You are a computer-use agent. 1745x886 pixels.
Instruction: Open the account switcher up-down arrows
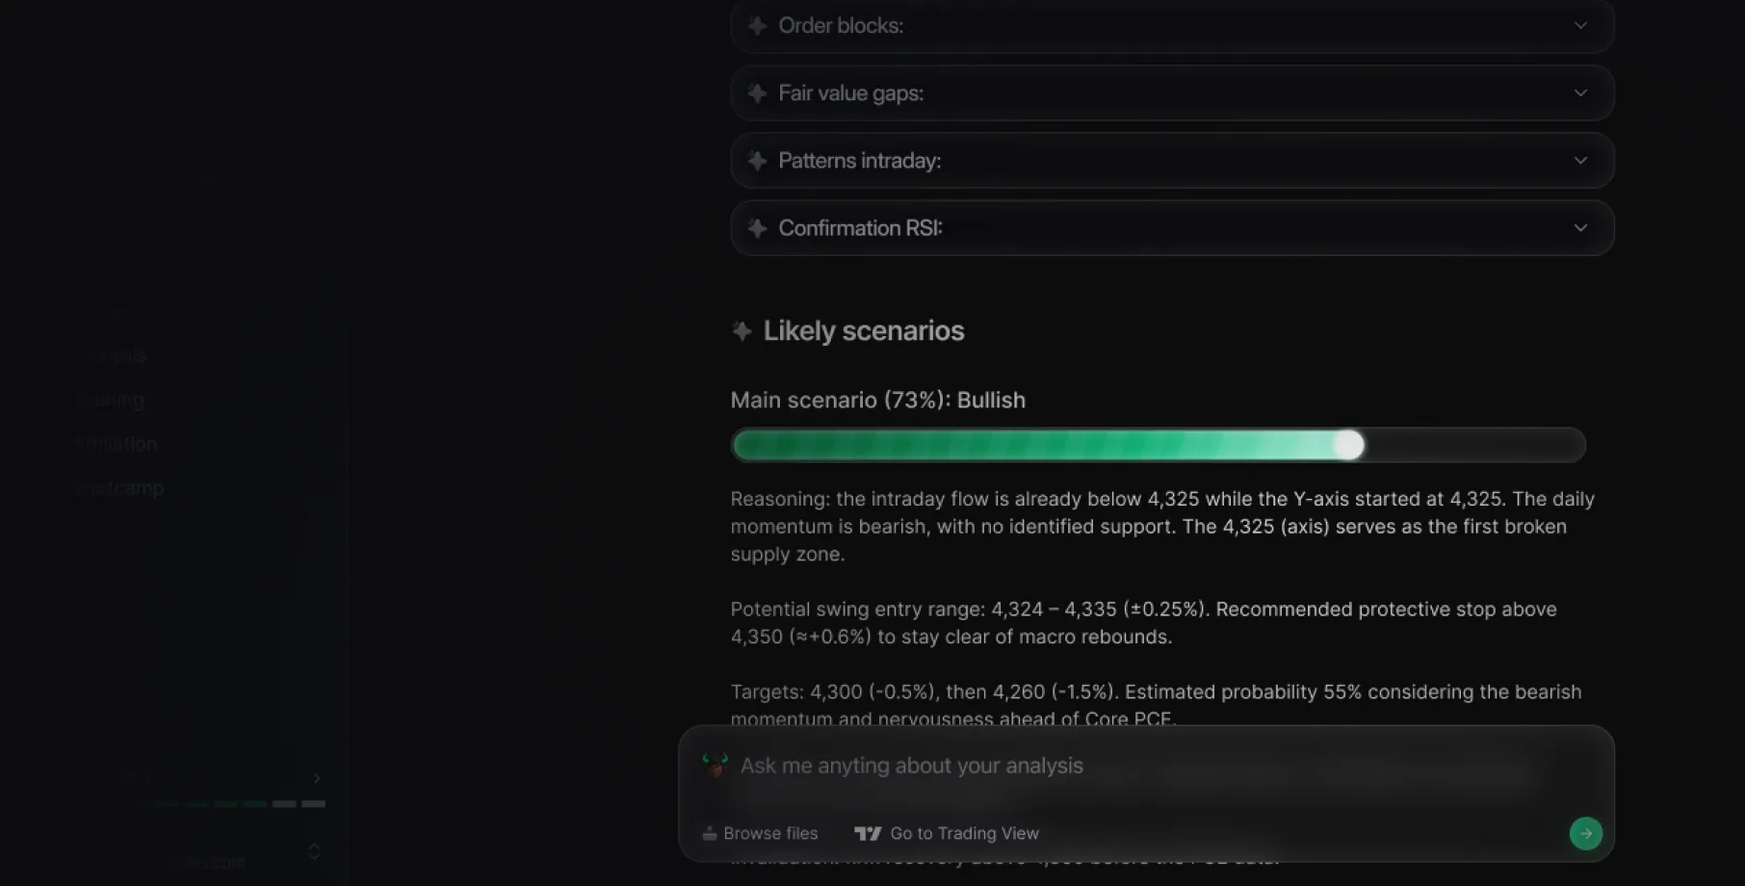click(314, 851)
